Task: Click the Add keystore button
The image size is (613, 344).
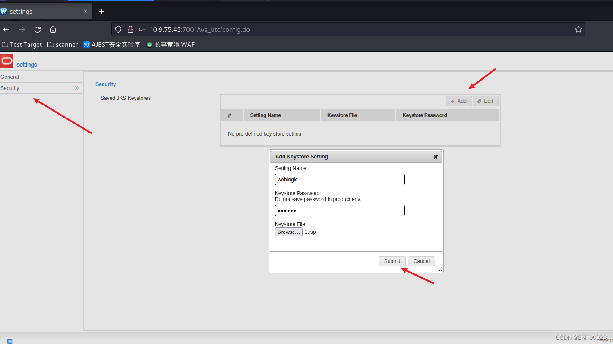Action: pyautogui.click(x=459, y=101)
